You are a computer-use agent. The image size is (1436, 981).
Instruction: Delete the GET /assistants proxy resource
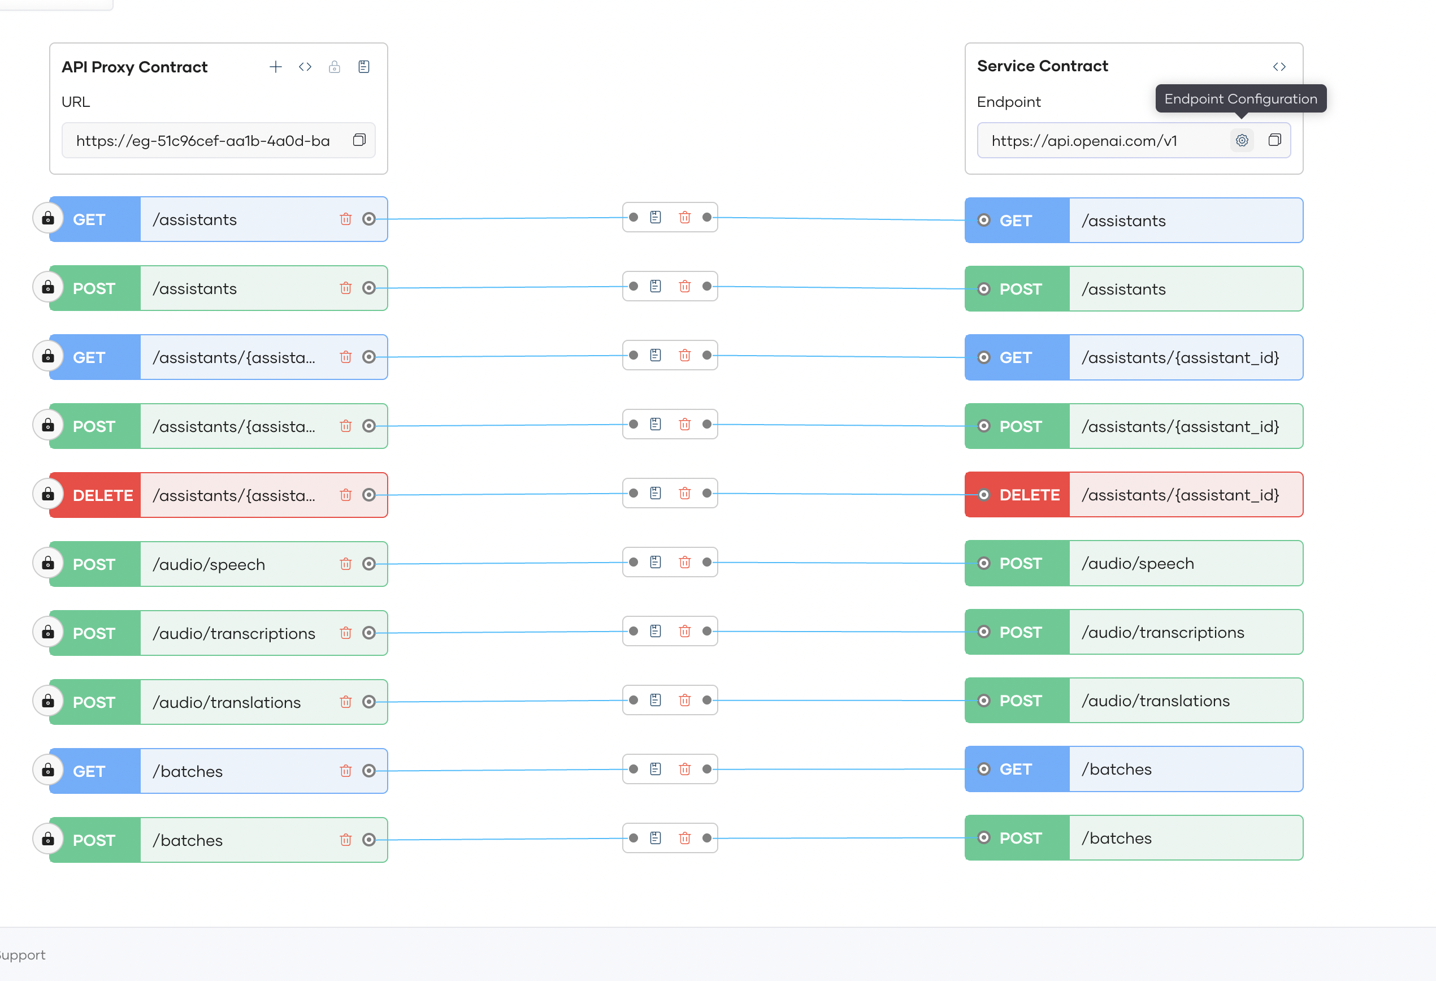click(x=345, y=219)
